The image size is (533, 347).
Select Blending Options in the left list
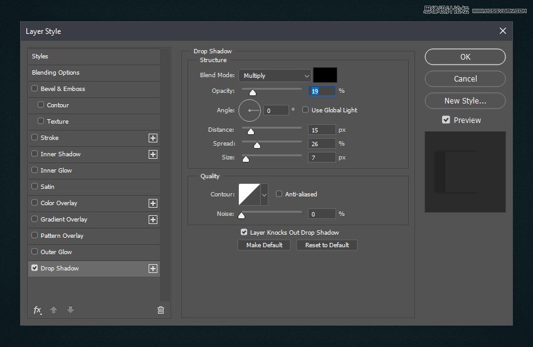[56, 73]
